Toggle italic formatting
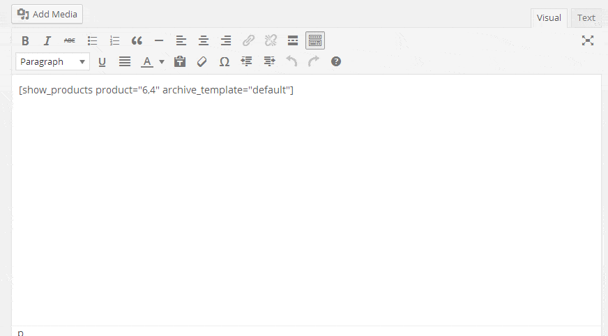The width and height of the screenshot is (608, 336). (x=47, y=40)
